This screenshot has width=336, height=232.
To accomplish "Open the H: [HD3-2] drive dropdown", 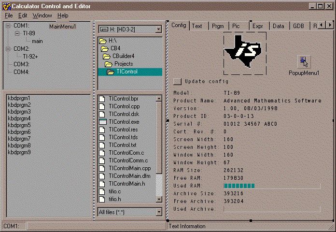I will coord(158,29).
